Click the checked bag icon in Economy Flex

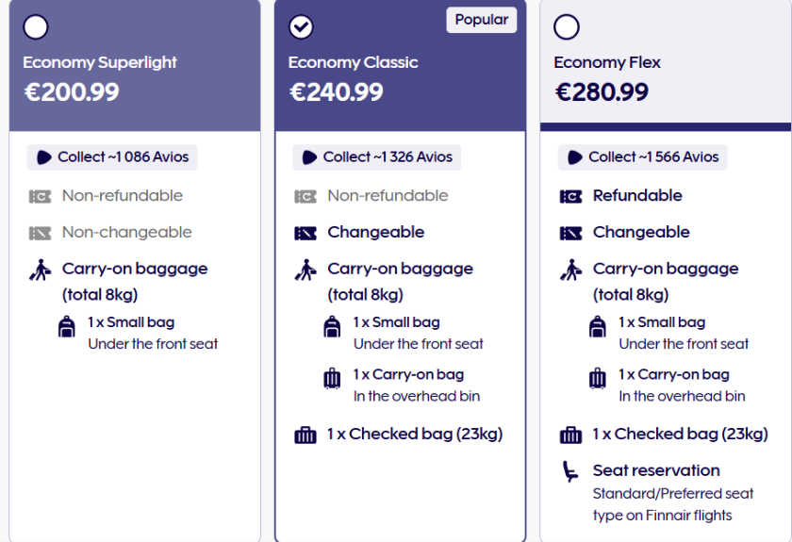pyautogui.click(x=570, y=435)
